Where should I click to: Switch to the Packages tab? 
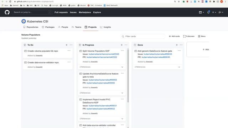48,27
